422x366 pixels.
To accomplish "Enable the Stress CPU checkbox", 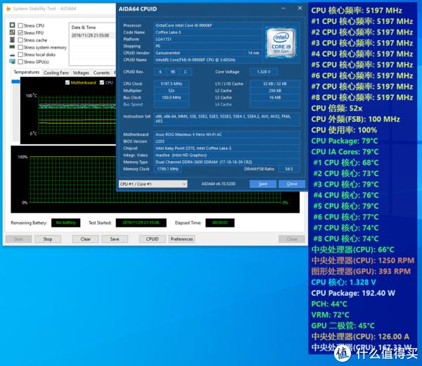I will [x=20, y=25].
